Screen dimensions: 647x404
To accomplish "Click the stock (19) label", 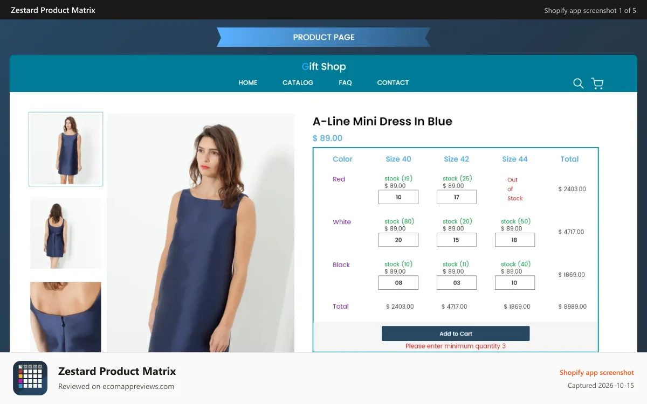I will pos(398,178).
